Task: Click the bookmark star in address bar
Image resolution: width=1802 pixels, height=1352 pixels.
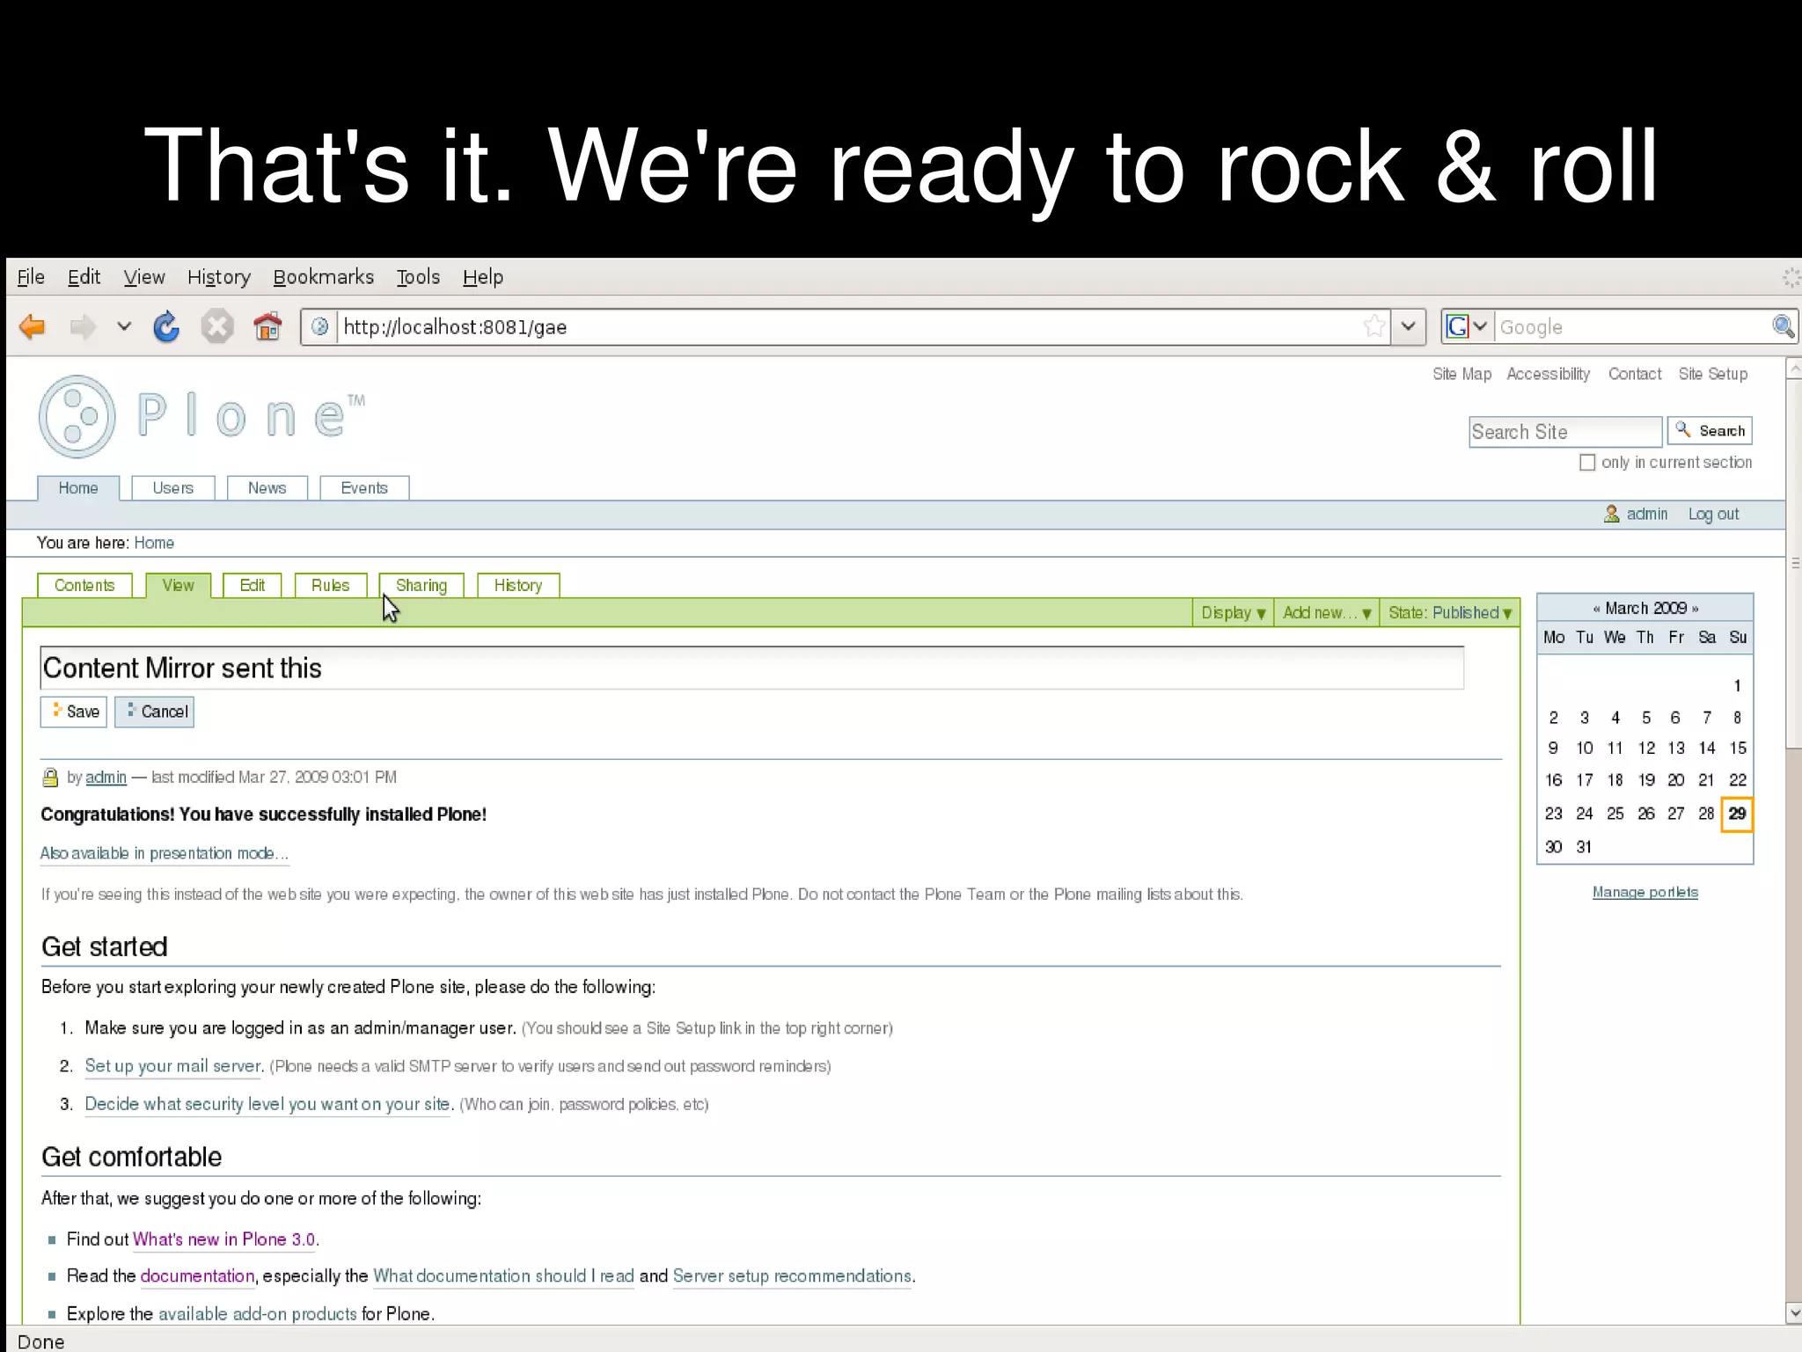Action: tap(1373, 327)
